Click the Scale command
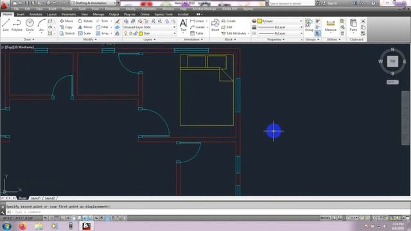This screenshot has height=231, width=411. click(84, 33)
